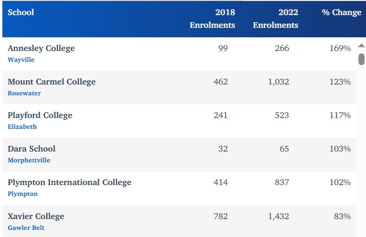Sort by the % Change column header

341,13
